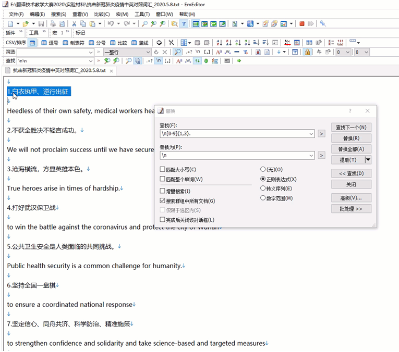Click the 批处理 >> button

point(351,209)
